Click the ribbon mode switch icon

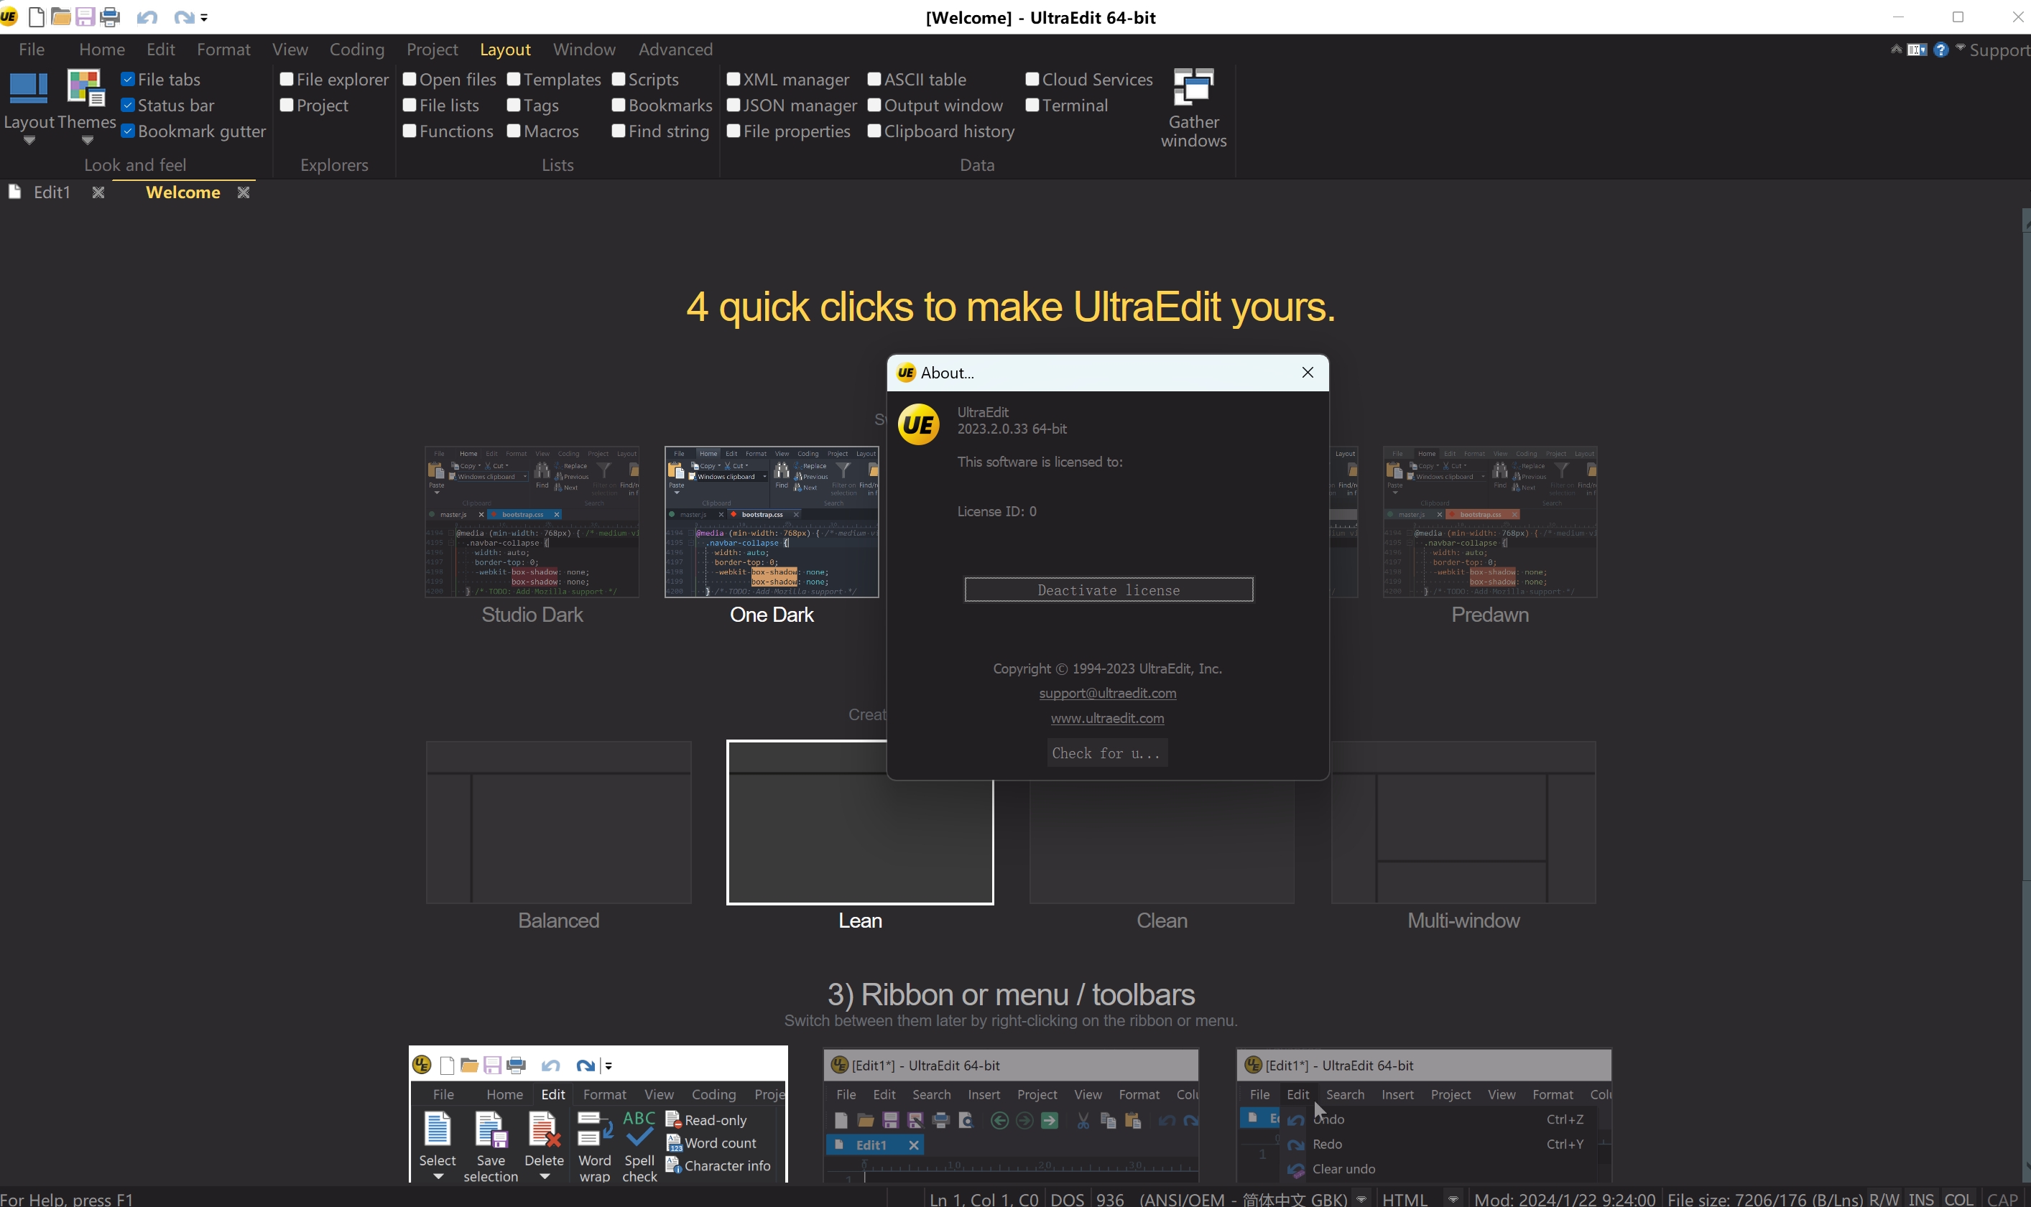tap(1916, 50)
